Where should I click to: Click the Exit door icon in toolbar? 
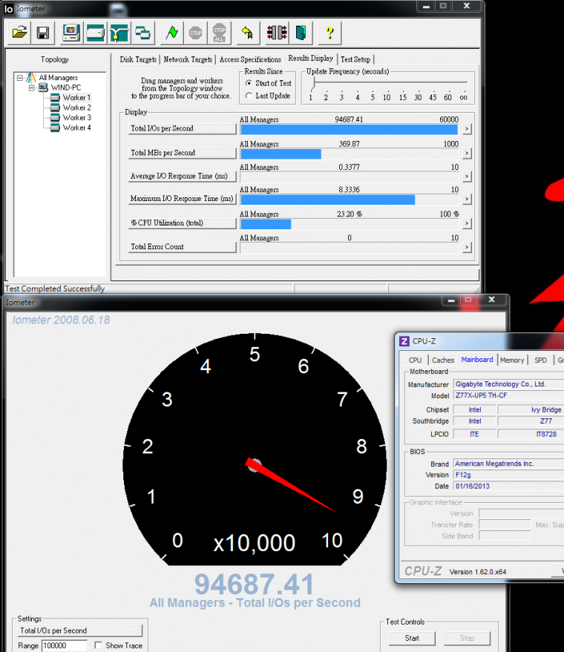(x=301, y=33)
